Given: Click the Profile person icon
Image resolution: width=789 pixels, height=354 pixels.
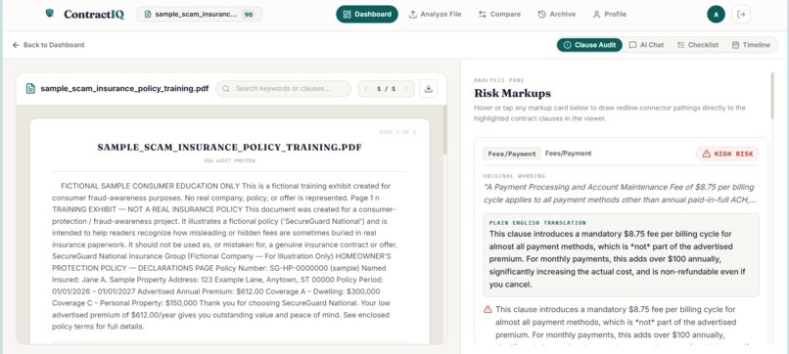Looking at the screenshot, I should click(x=596, y=15).
